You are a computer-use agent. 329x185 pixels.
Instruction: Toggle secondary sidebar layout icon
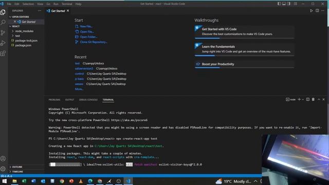tap(289, 4)
